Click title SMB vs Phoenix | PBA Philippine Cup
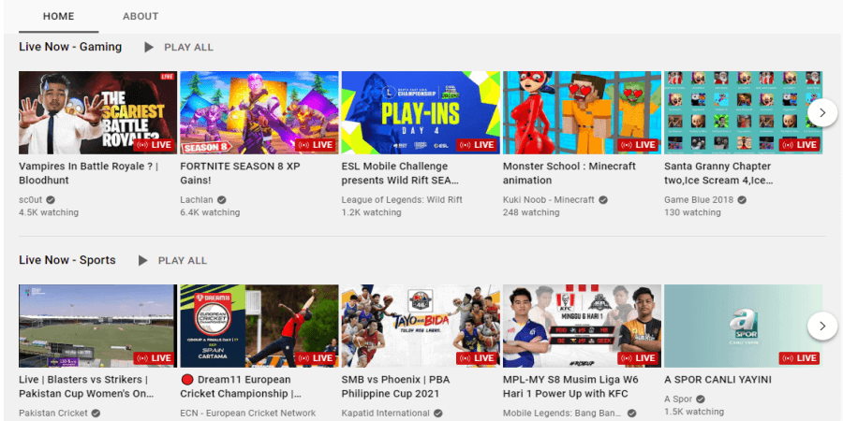Image resolution: width=843 pixels, height=421 pixels. (x=395, y=386)
